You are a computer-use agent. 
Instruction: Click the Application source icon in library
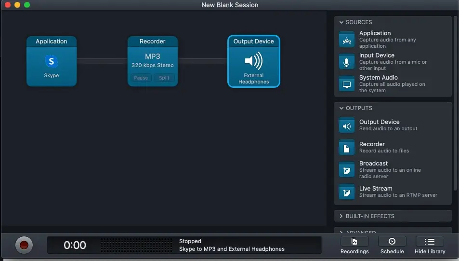click(x=347, y=40)
